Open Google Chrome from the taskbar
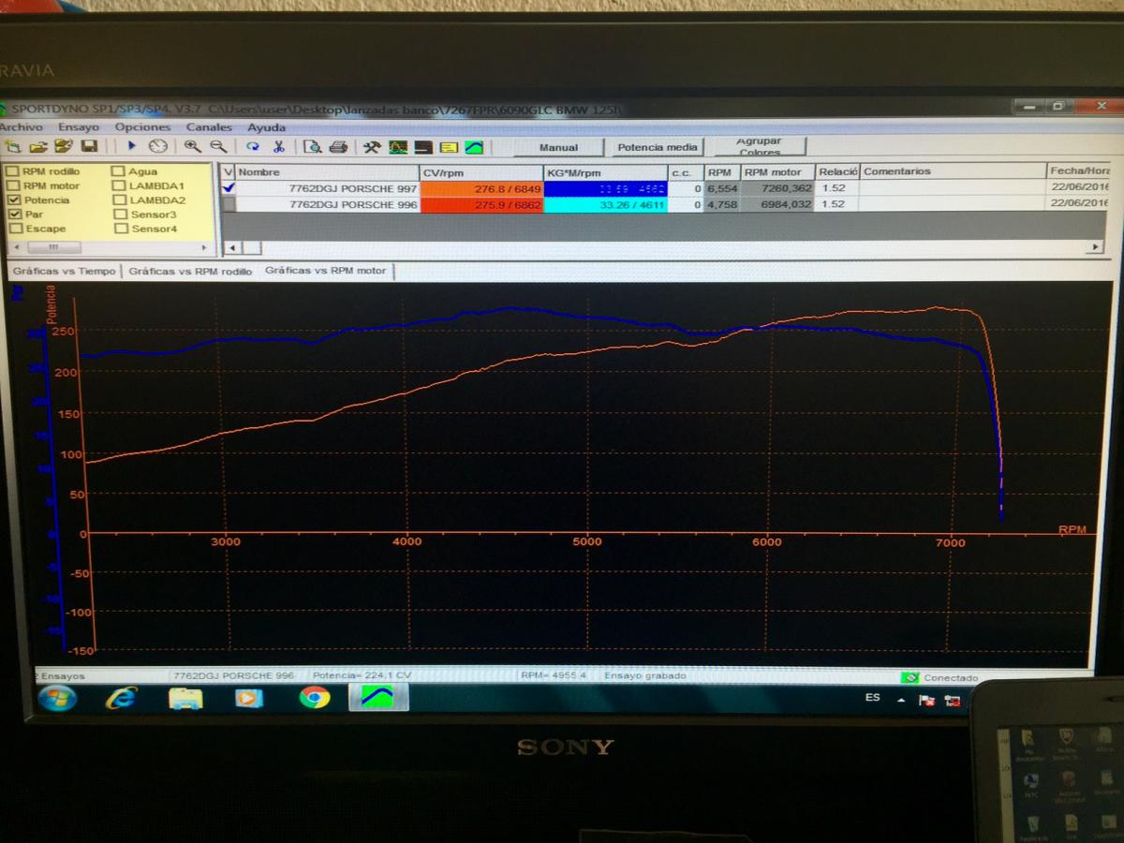The width and height of the screenshot is (1124, 843). tap(314, 698)
